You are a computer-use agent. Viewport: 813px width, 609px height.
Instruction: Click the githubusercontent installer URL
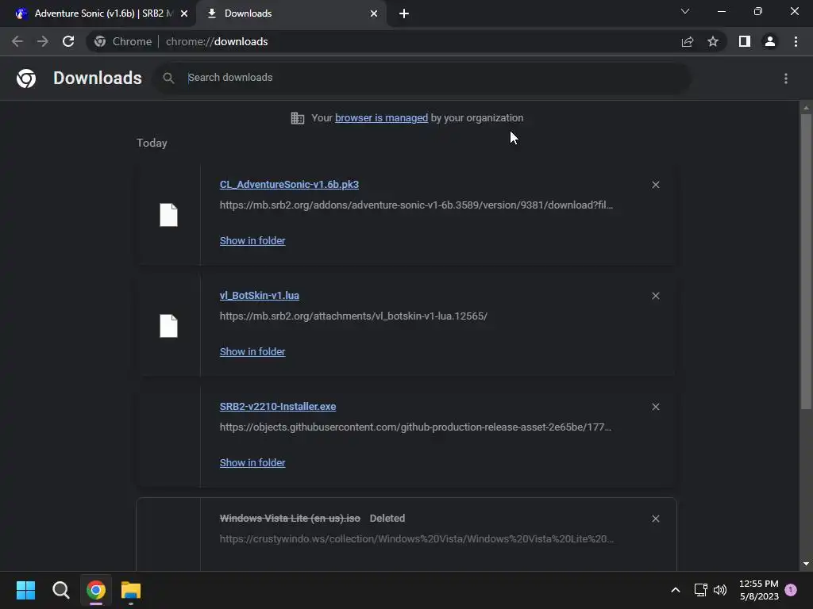pos(415,427)
